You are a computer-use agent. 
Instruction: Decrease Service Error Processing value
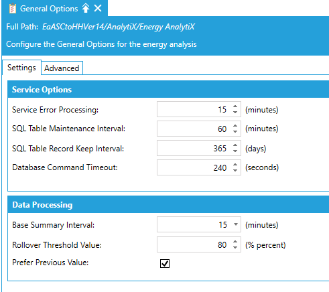(235, 112)
